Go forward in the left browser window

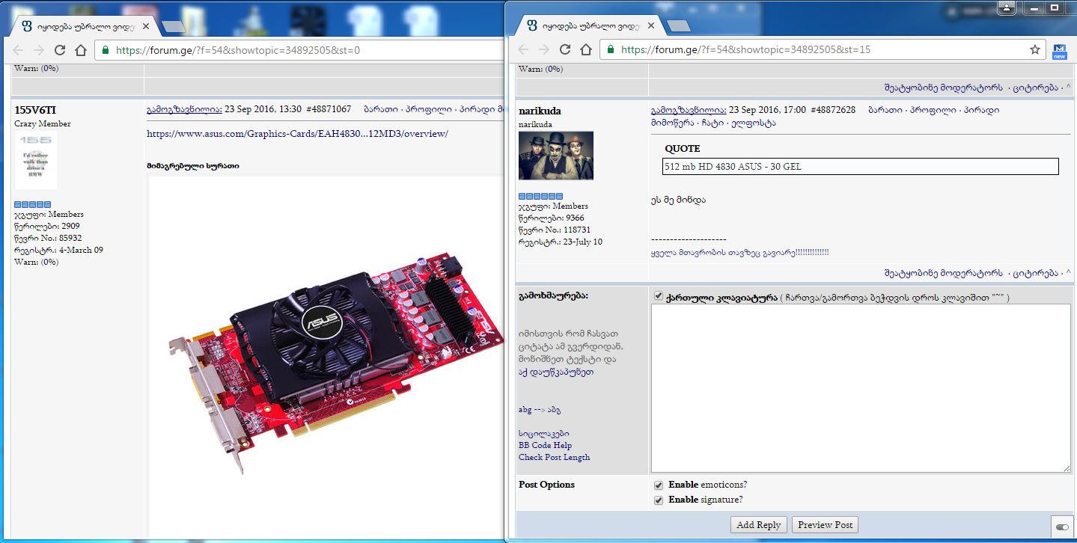click(x=39, y=50)
